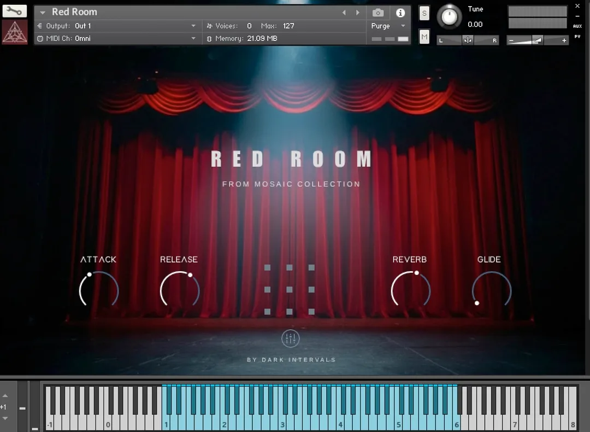Screen dimensions: 590x432
Task: Toggle the PV button
Action: [x=577, y=37]
